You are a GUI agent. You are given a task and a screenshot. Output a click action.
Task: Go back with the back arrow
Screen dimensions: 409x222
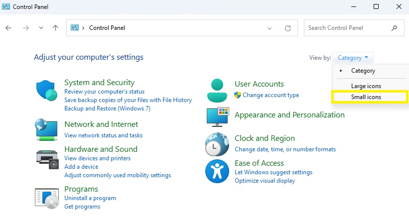[x=8, y=28]
